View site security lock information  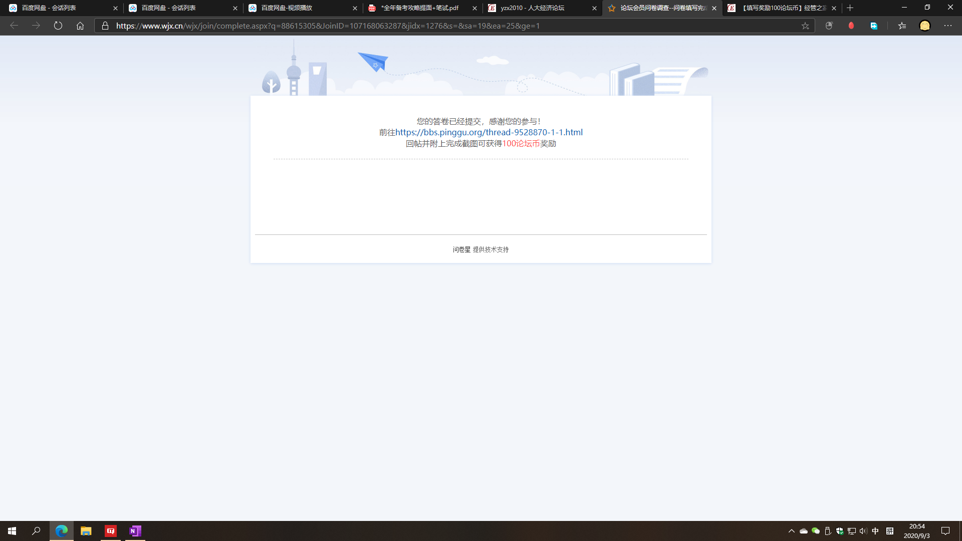(x=105, y=26)
